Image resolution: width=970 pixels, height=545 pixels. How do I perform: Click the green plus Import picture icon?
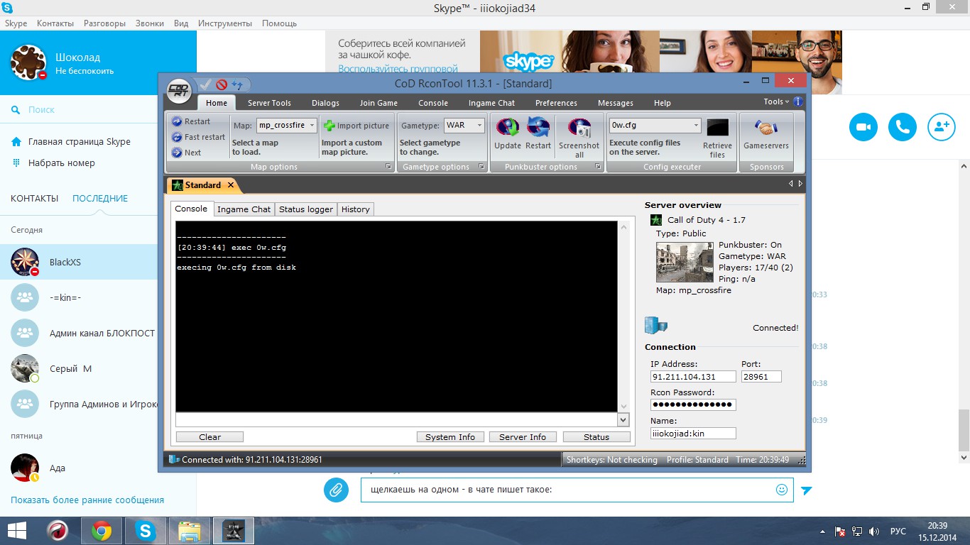[329, 126]
